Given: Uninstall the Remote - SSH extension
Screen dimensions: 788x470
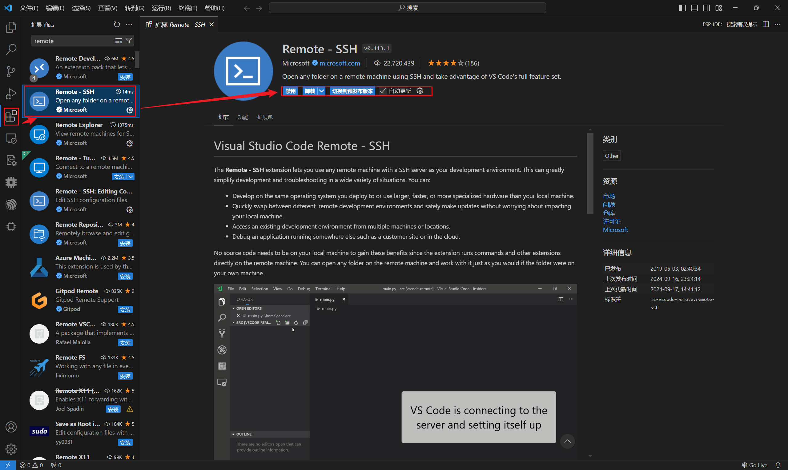Looking at the screenshot, I should (x=310, y=91).
